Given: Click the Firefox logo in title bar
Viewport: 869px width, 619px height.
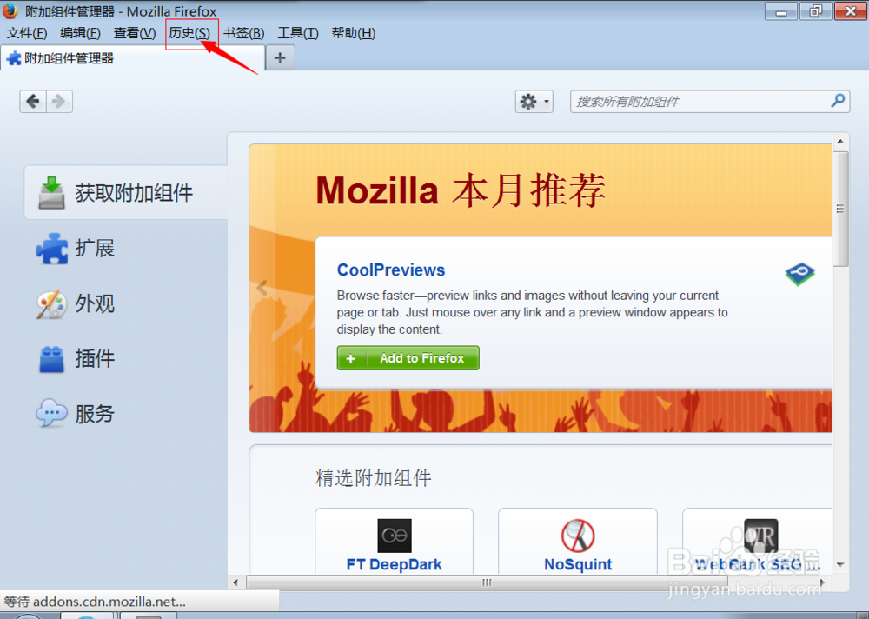Looking at the screenshot, I should (x=10, y=10).
